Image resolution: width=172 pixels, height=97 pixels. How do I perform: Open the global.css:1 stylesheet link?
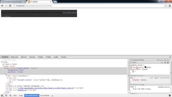164,87
